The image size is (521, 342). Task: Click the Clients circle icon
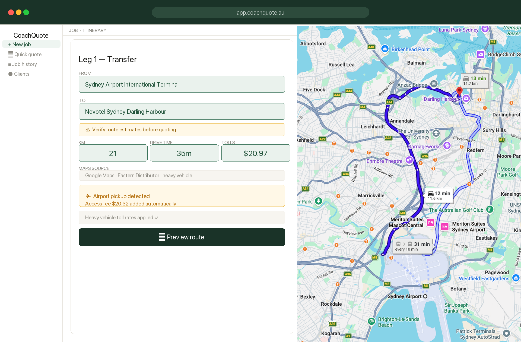[11, 74]
